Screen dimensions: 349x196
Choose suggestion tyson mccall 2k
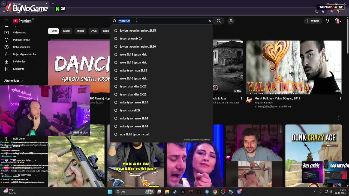pos(161,111)
